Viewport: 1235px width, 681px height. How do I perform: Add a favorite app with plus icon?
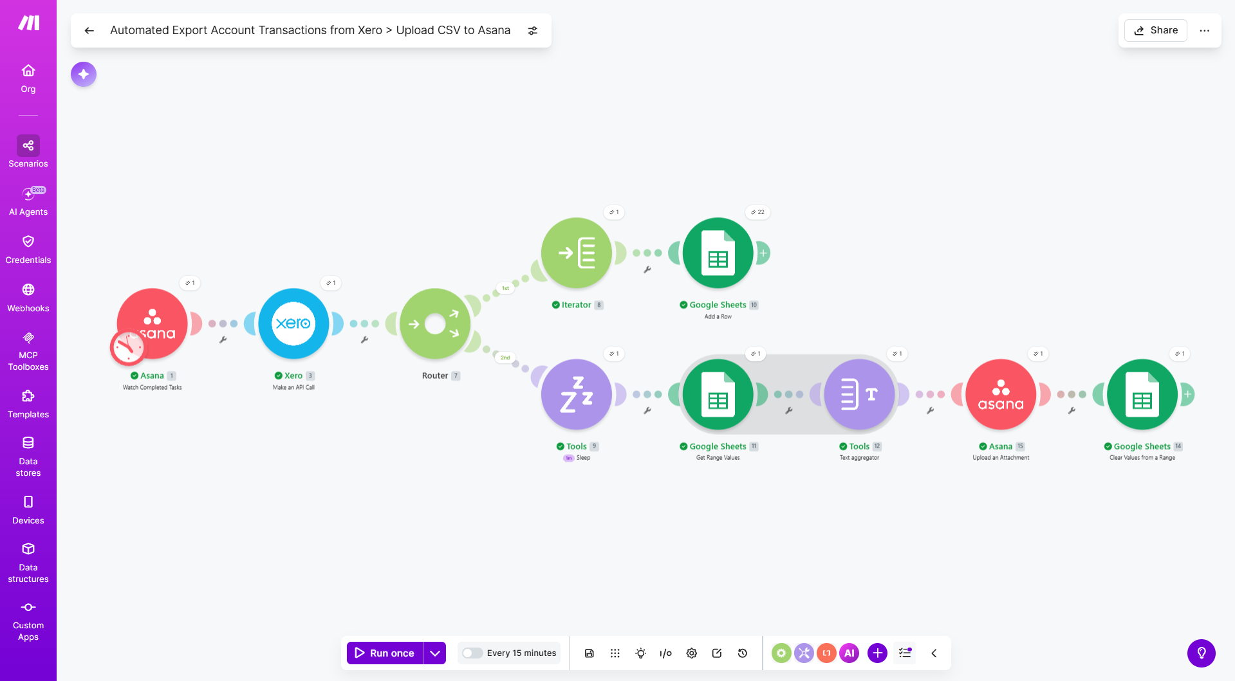point(877,653)
